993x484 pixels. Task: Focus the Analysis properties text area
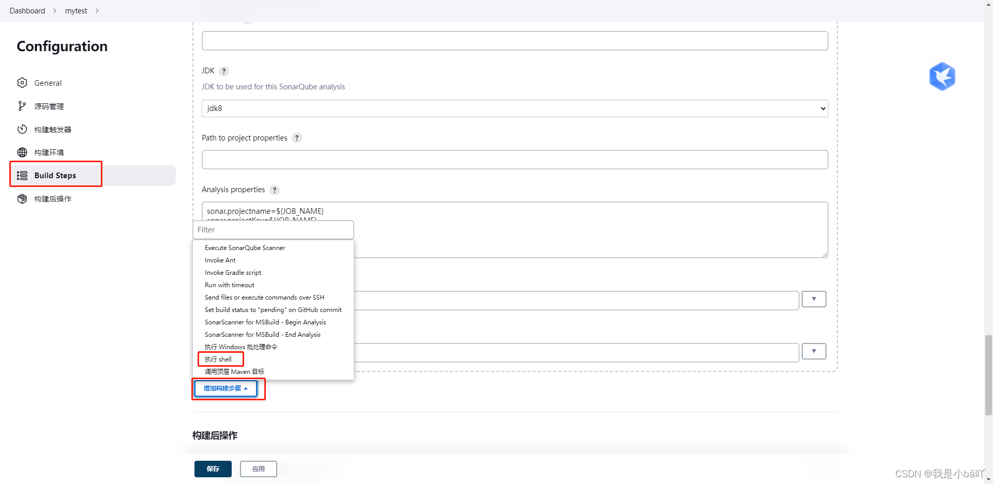pos(515,230)
